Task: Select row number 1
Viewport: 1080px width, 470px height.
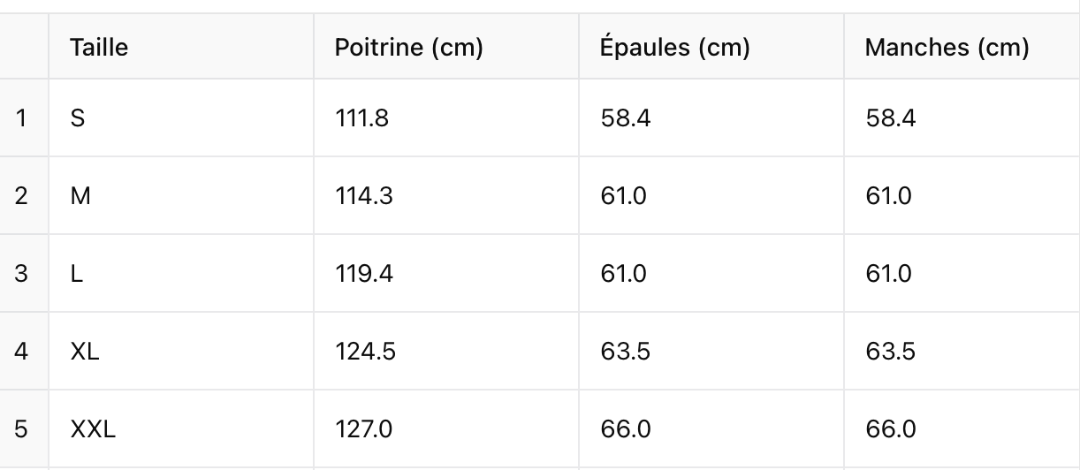Action: pos(22,117)
